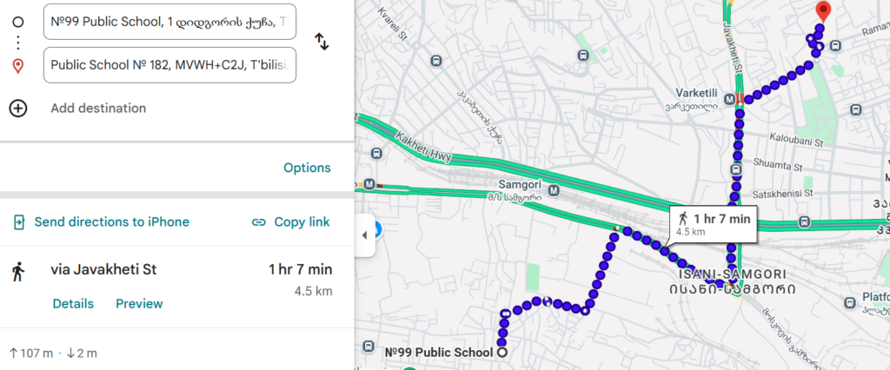Click the copy link chain icon
The width and height of the screenshot is (890, 370).
[258, 222]
